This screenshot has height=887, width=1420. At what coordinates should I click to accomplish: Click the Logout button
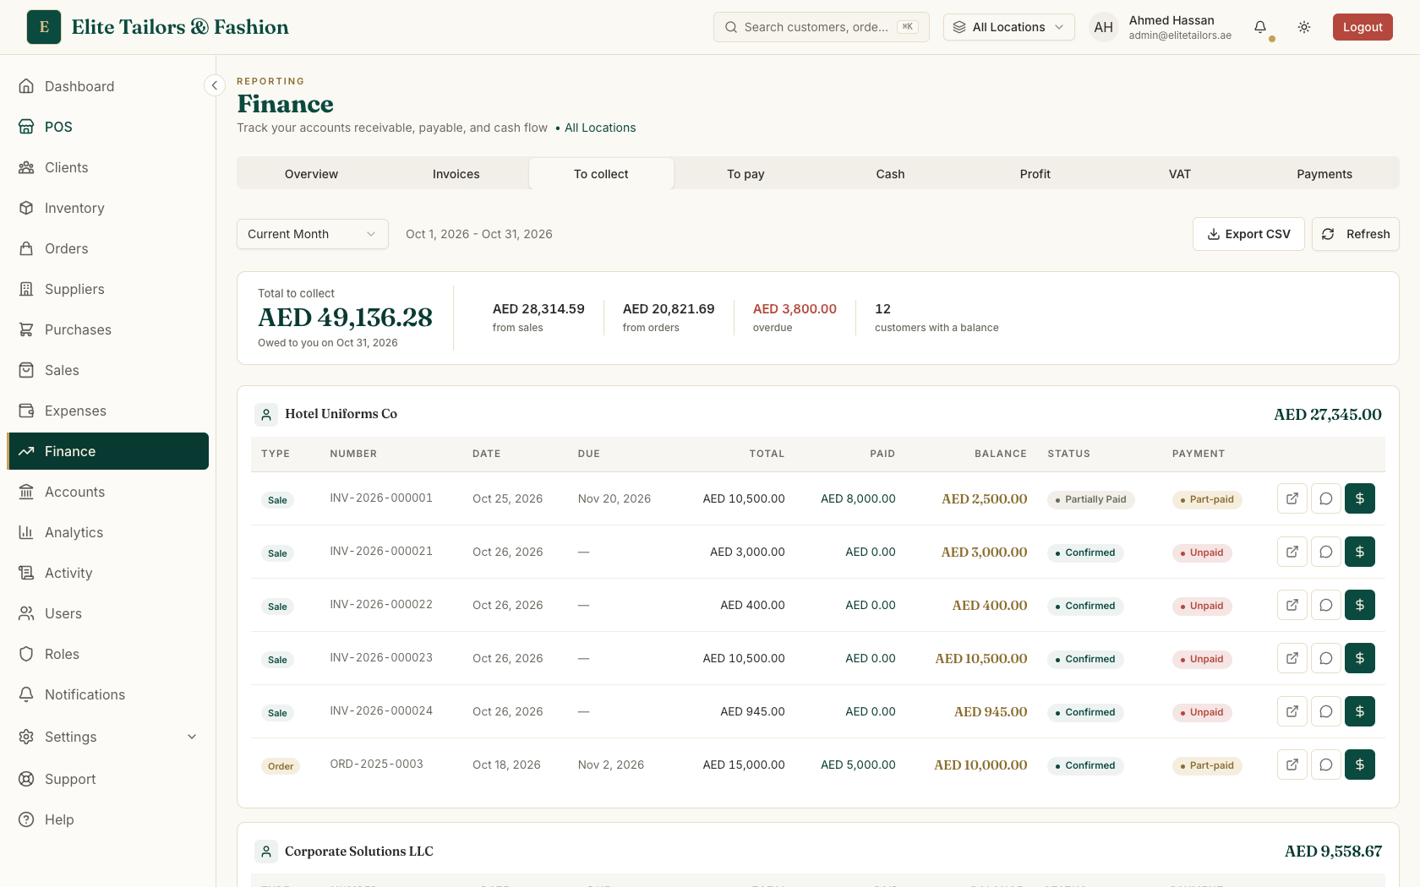point(1363,27)
